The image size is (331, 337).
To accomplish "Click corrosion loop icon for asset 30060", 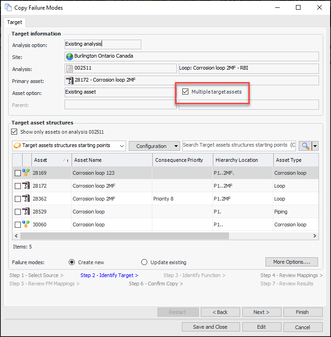I will coord(26,225).
